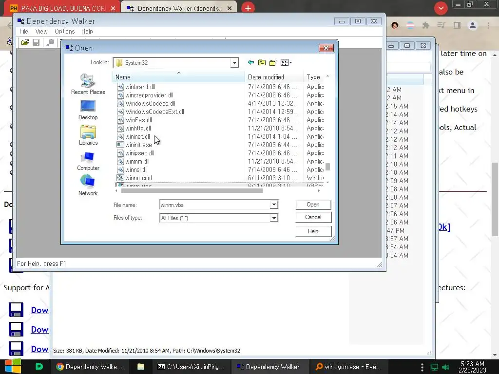Open the File menu
The image size is (499, 374).
24,31
